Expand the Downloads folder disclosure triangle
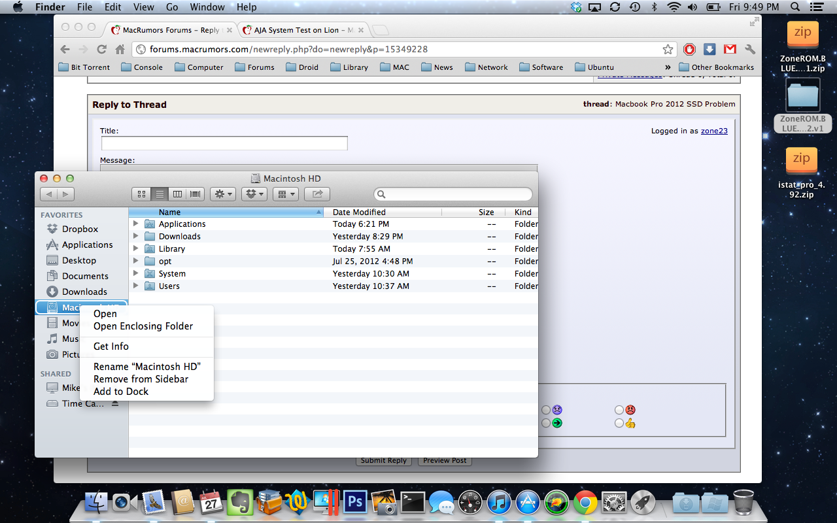837x523 pixels. 136,236
